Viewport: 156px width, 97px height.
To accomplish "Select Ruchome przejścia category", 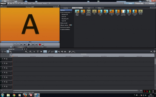I will pyautogui.click(x=65, y=27).
